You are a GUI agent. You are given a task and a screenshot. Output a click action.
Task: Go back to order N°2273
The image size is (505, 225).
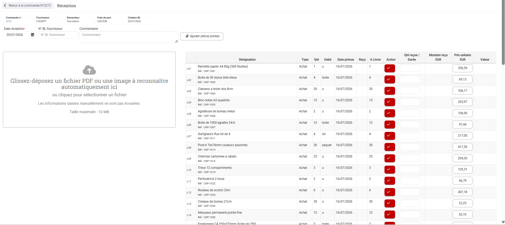pos(28,6)
